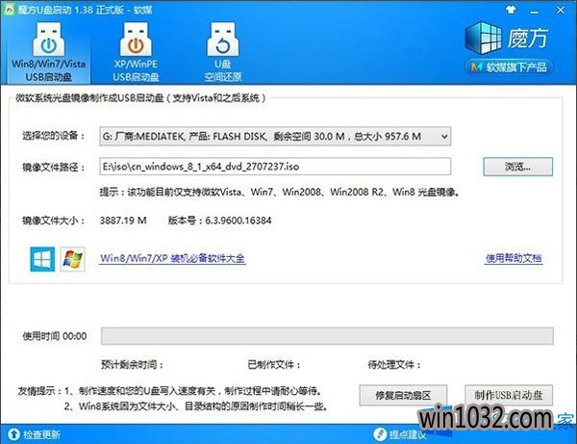Click the 魔方 cube logo
The height and width of the screenshot is (444, 577).
(x=486, y=39)
